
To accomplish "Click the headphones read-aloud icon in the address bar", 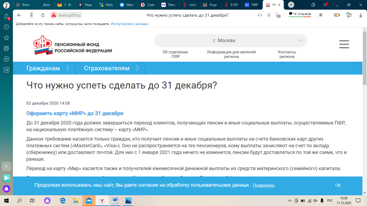I will [260, 15].
